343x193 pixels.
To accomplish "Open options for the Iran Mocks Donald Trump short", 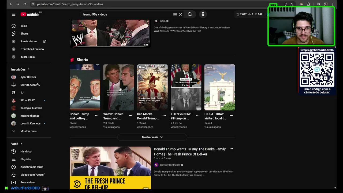I will coord(164,116).
